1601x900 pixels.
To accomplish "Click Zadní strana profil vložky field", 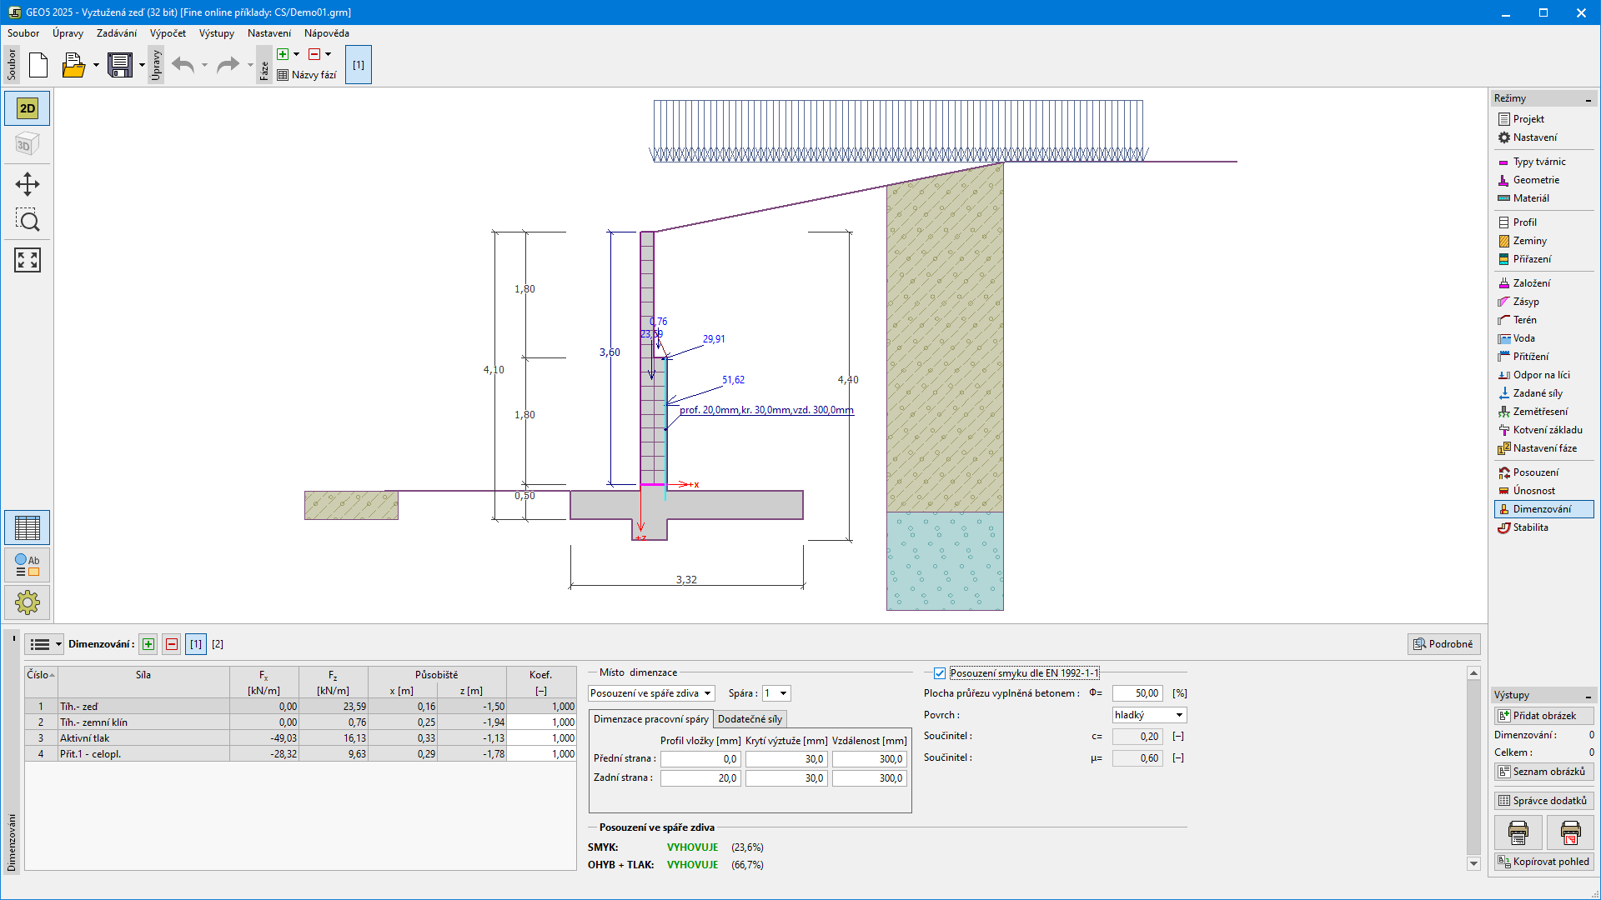I will coord(700,778).
